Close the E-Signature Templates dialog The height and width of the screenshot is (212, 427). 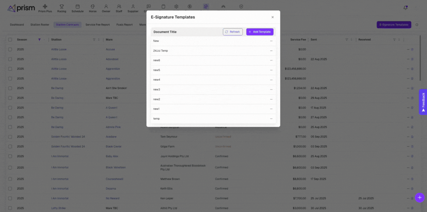[272, 17]
